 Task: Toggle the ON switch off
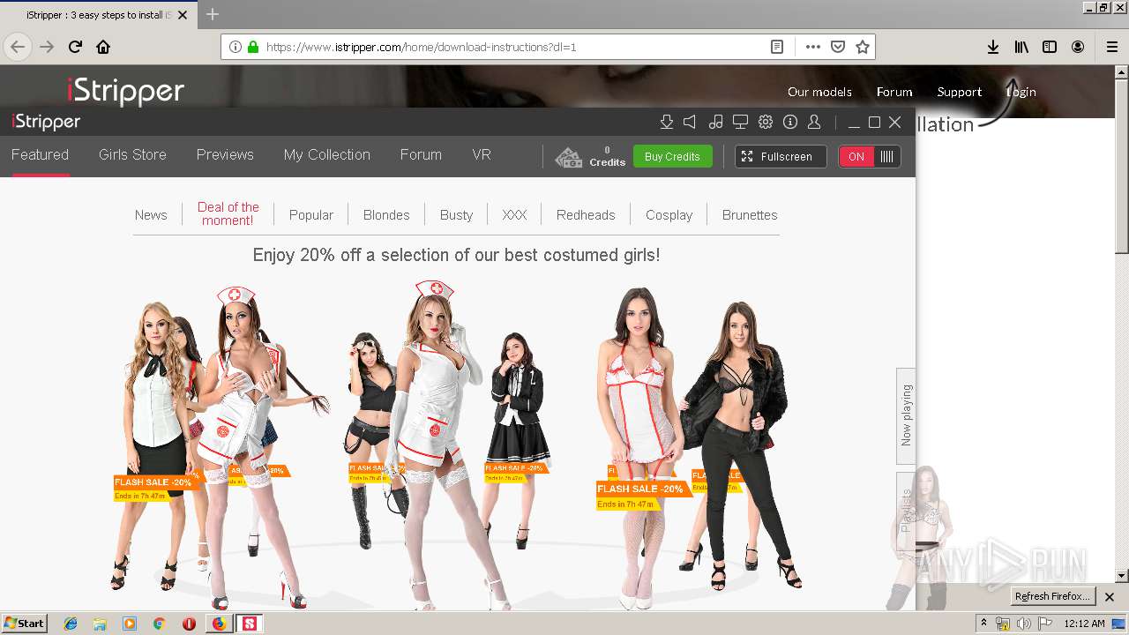tap(870, 156)
